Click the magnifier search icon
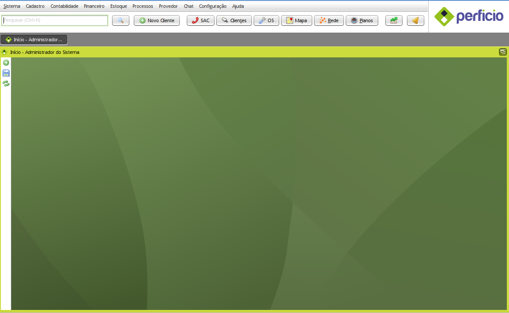This screenshot has width=509, height=313. (120, 20)
